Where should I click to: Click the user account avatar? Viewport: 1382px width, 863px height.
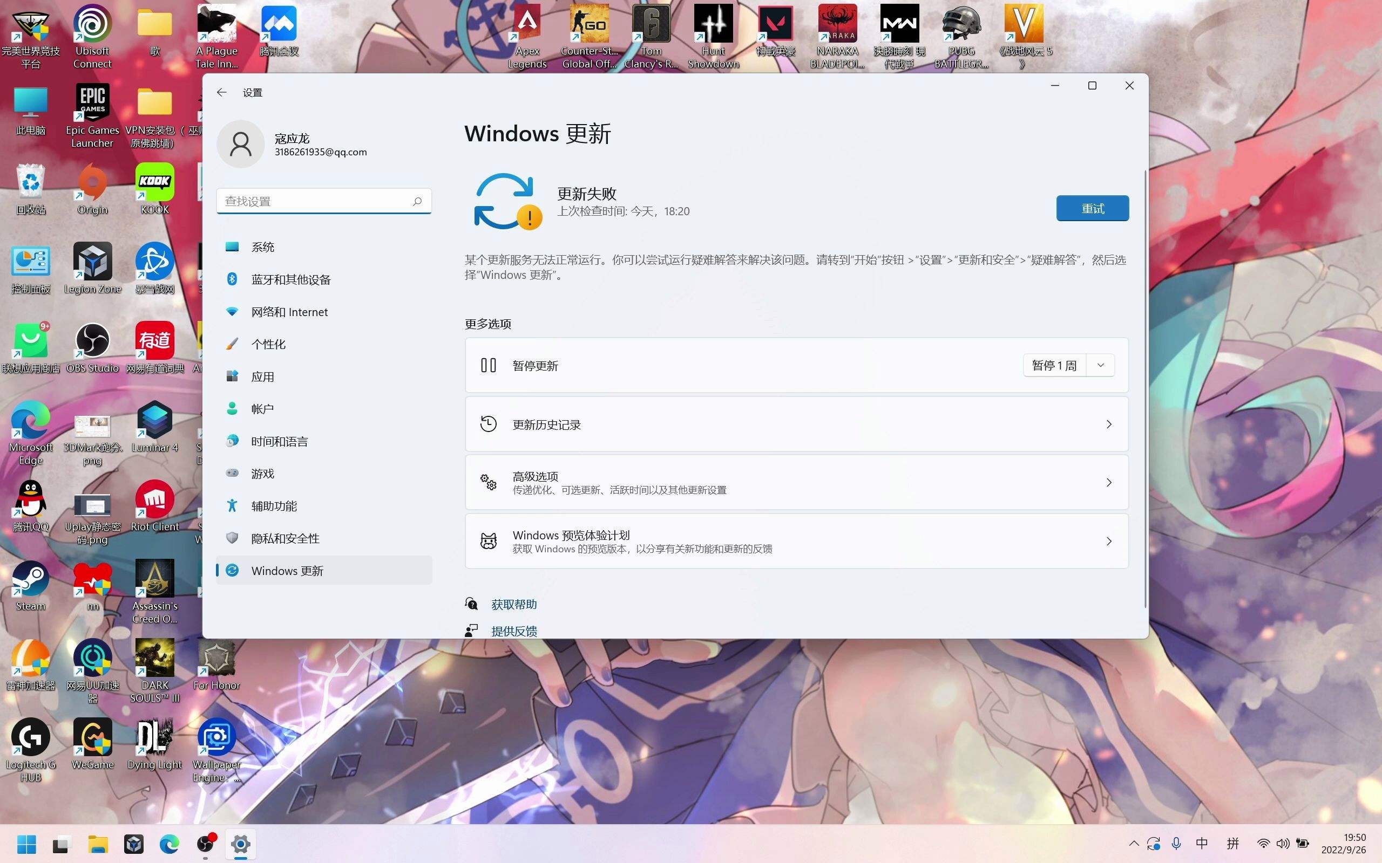(240, 144)
